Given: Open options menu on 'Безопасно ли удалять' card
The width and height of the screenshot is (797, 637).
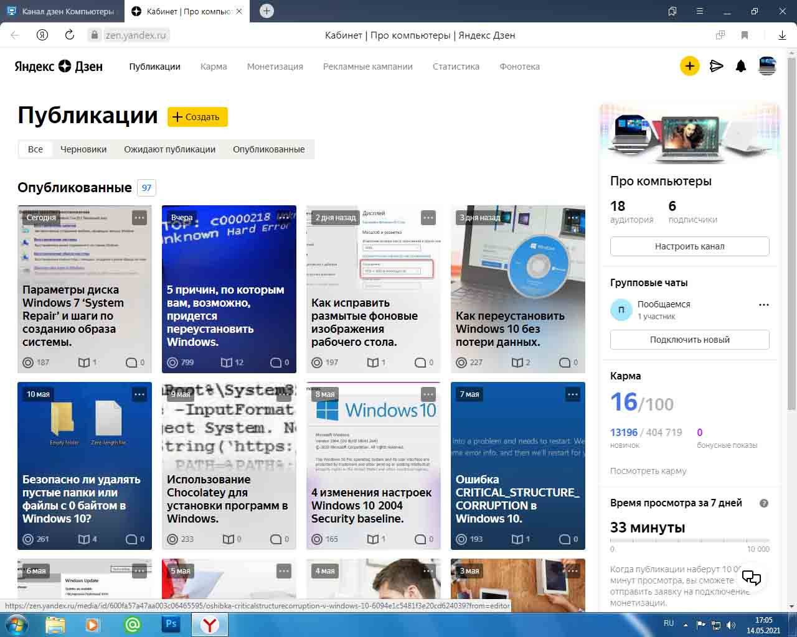Looking at the screenshot, I should click(x=139, y=394).
